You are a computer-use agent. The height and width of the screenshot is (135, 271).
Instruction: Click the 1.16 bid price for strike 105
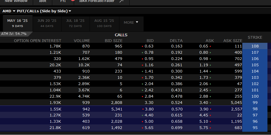click(149, 65)
